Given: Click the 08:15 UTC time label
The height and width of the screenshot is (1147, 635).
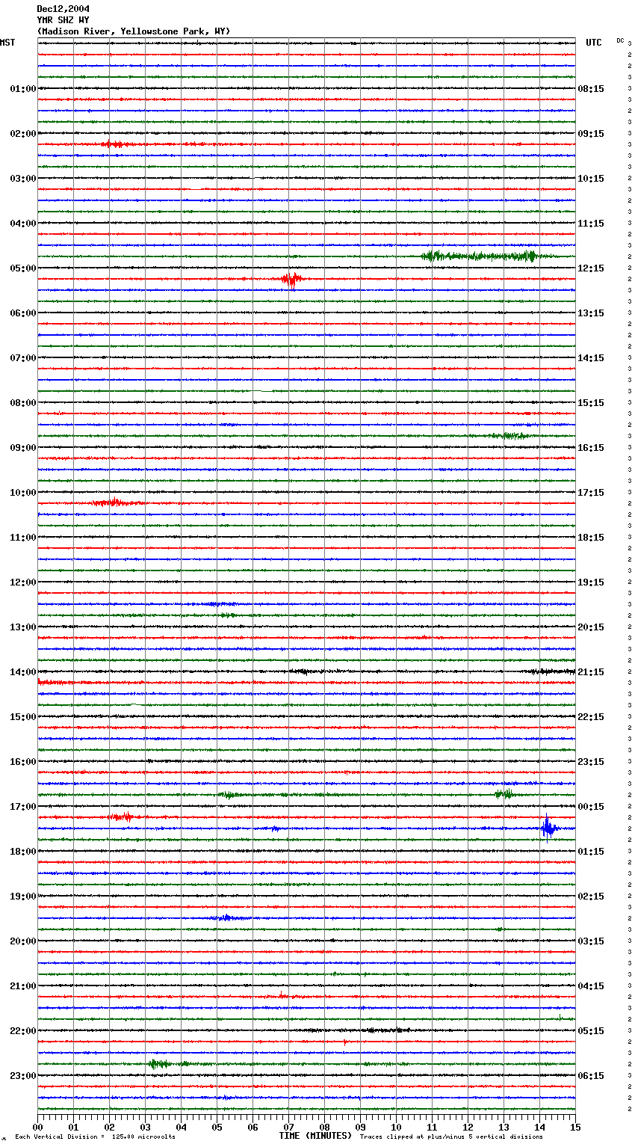Looking at the screenshot, I should point(591,89).
